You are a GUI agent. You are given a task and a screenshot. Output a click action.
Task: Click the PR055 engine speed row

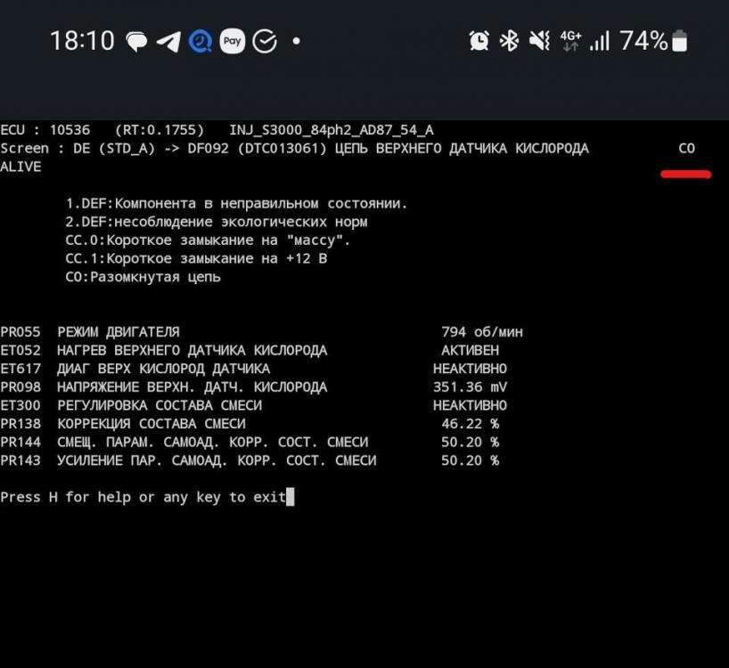[262, 332]
